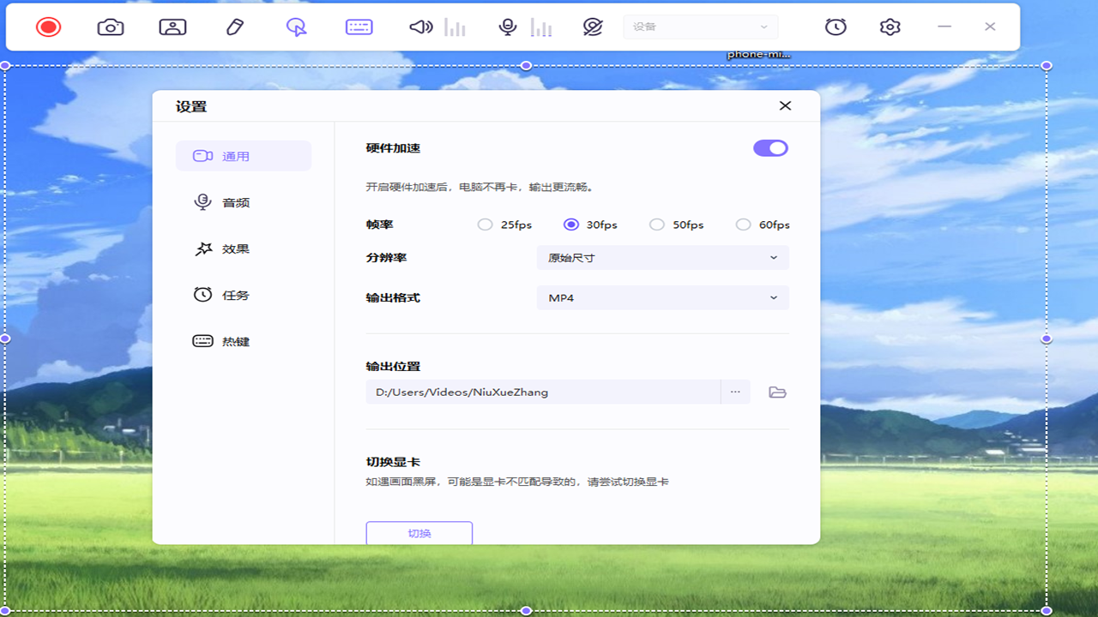Mute system sound via the speaker icon
The image size is (1098, 617).
(419, 27)
